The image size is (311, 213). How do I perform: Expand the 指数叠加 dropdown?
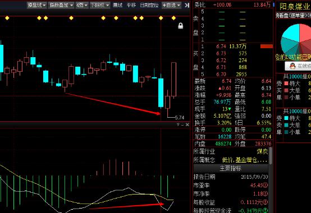pos(61,5)
